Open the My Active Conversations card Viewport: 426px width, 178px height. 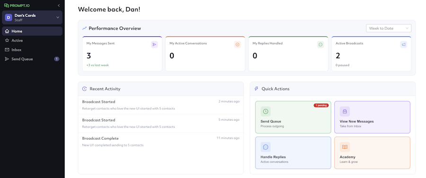pos(205,54)
